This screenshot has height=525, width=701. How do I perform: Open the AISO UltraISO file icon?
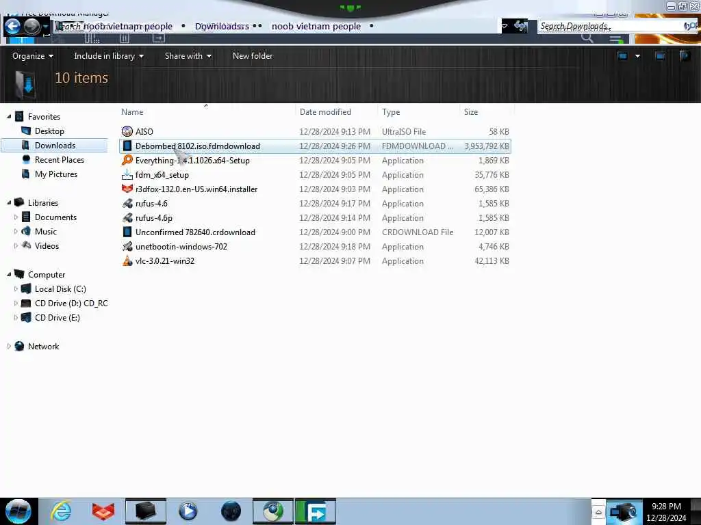coord(127,131)
